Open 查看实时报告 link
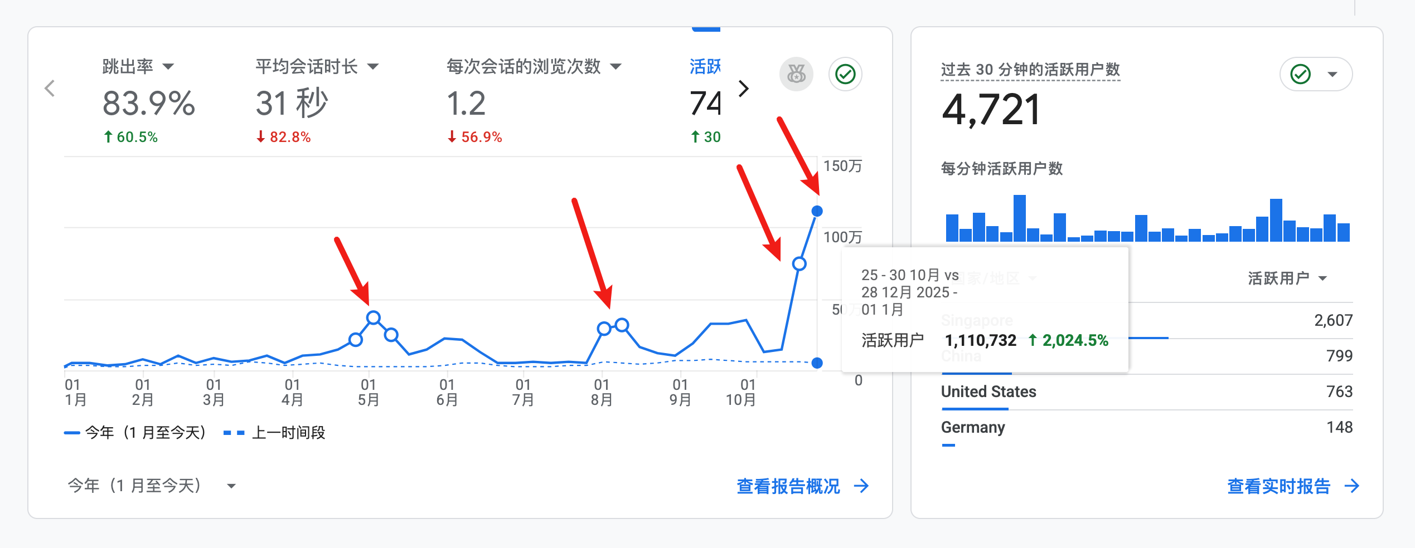 point(1278,486)
